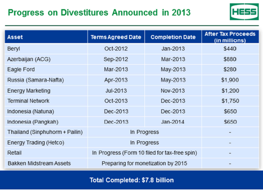Select the '$650' value for Indonesia (Natuna)
Viewport: 263px width, 193px height.
click(230, 111)
